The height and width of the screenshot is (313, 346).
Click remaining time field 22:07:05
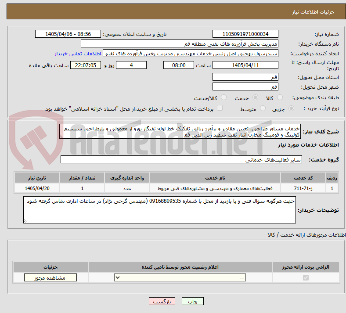86,65
